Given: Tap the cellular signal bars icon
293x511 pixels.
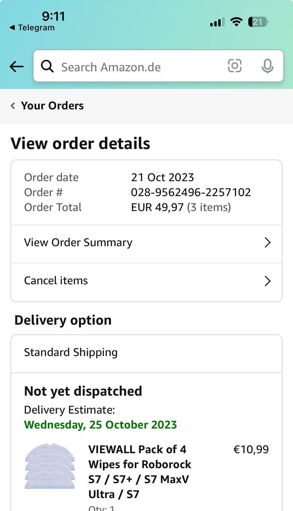Looking at the screenshot, I should click(x=217, y=22).
